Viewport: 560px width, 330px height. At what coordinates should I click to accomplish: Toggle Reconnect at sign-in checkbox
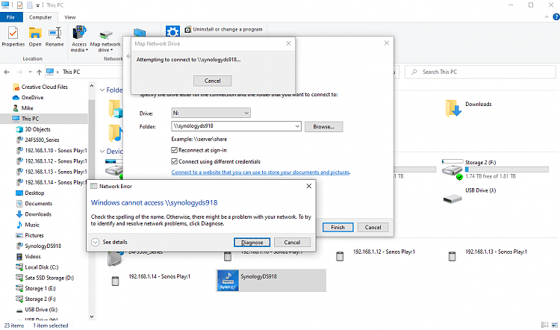(x=174, y=150)
